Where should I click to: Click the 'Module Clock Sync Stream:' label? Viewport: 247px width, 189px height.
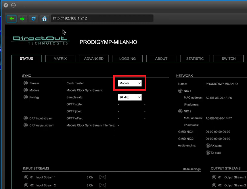click(85, 90)
